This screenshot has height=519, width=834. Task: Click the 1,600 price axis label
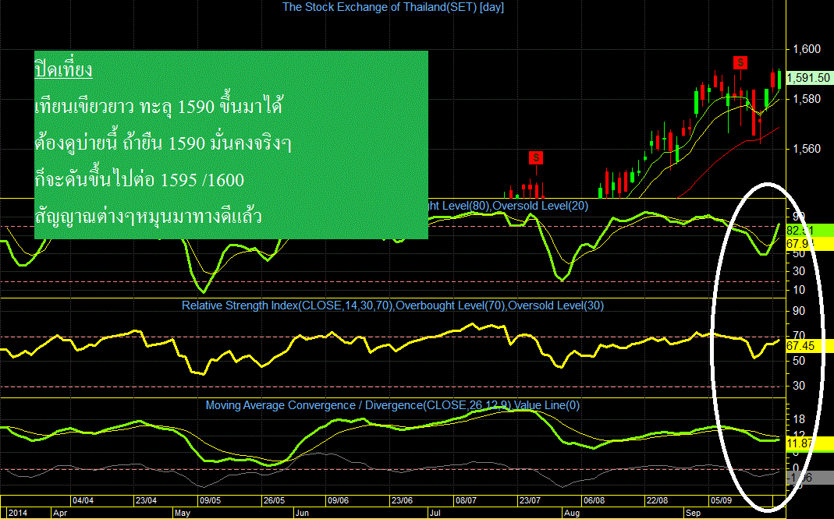pos(807,49)
